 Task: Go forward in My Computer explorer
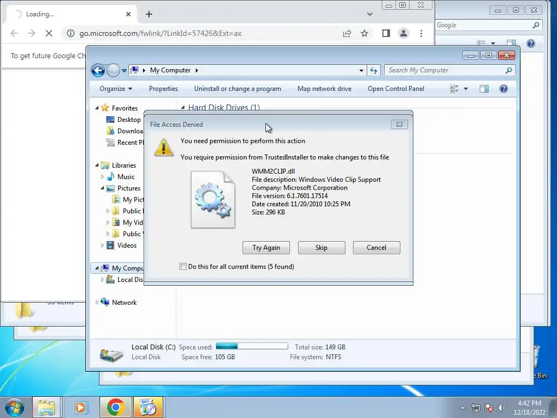pyautogui.click(x=113, y=70)
